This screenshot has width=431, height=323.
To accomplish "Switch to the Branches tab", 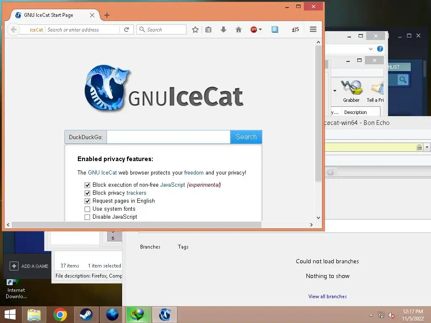I will click(150, 246).
